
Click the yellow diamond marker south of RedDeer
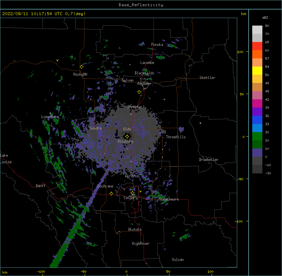coord(139,92)
